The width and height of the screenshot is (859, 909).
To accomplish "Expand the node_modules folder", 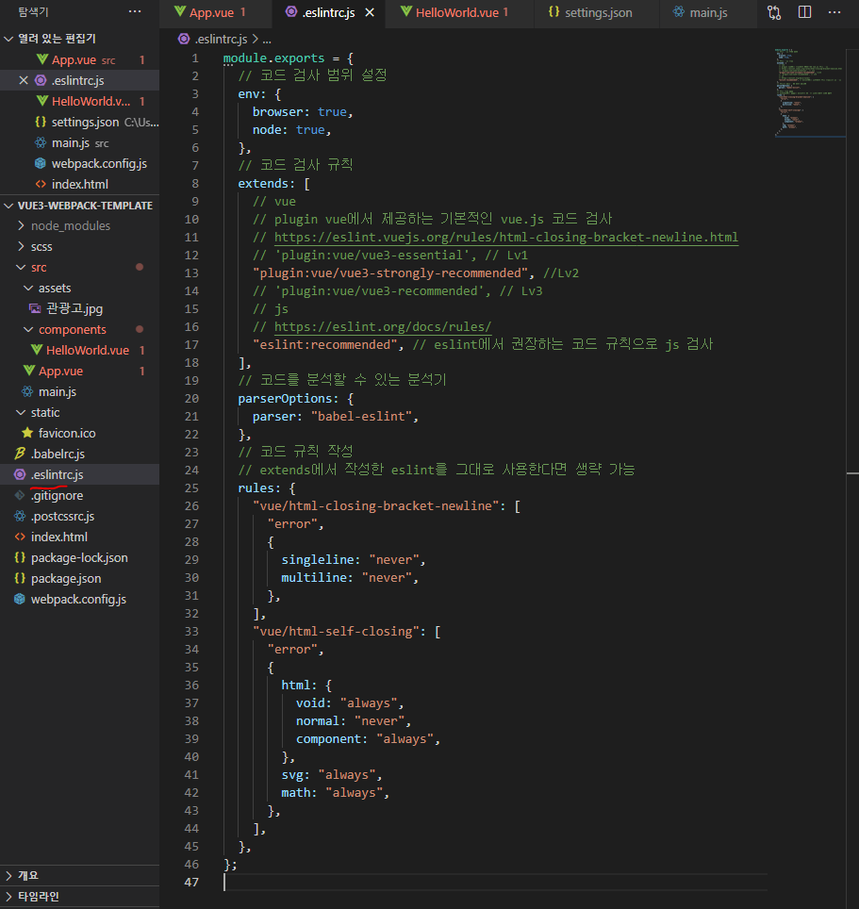I will tap(70, 226).
